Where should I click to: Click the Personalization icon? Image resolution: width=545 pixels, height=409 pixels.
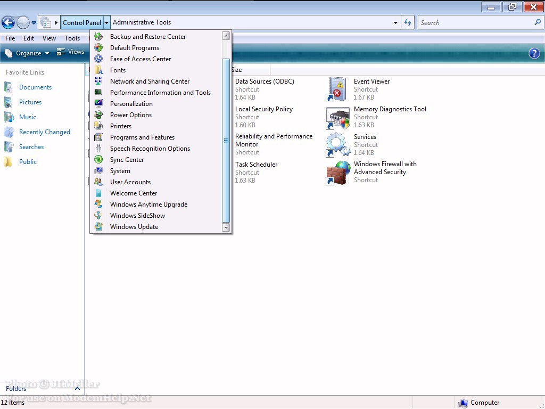98,103
